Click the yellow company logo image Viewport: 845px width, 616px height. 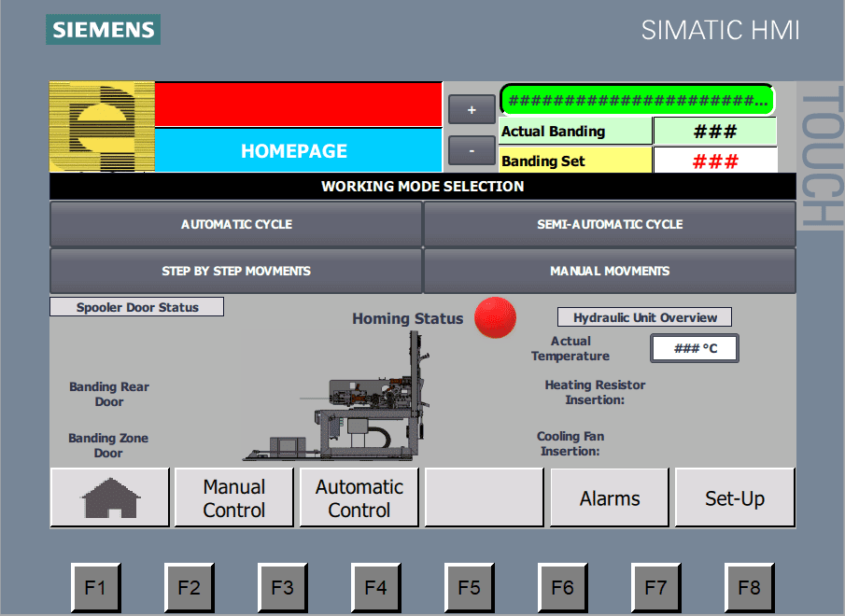102,127
